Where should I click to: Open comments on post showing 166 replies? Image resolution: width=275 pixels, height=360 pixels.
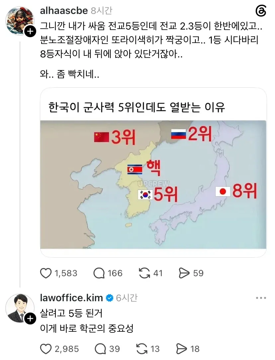tap(99, 273)
